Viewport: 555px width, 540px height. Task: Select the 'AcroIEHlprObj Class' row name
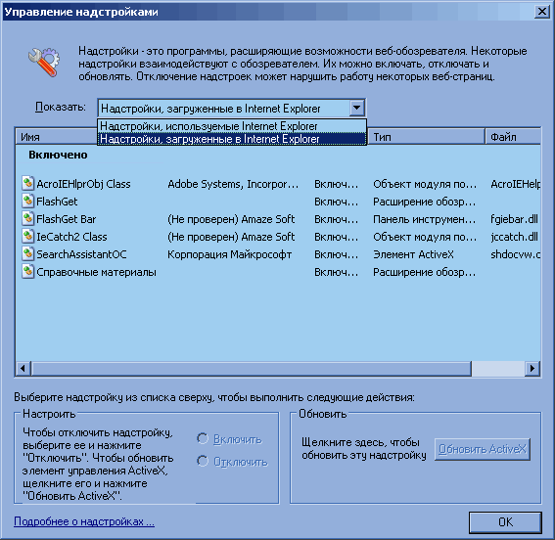pos(83,184)
